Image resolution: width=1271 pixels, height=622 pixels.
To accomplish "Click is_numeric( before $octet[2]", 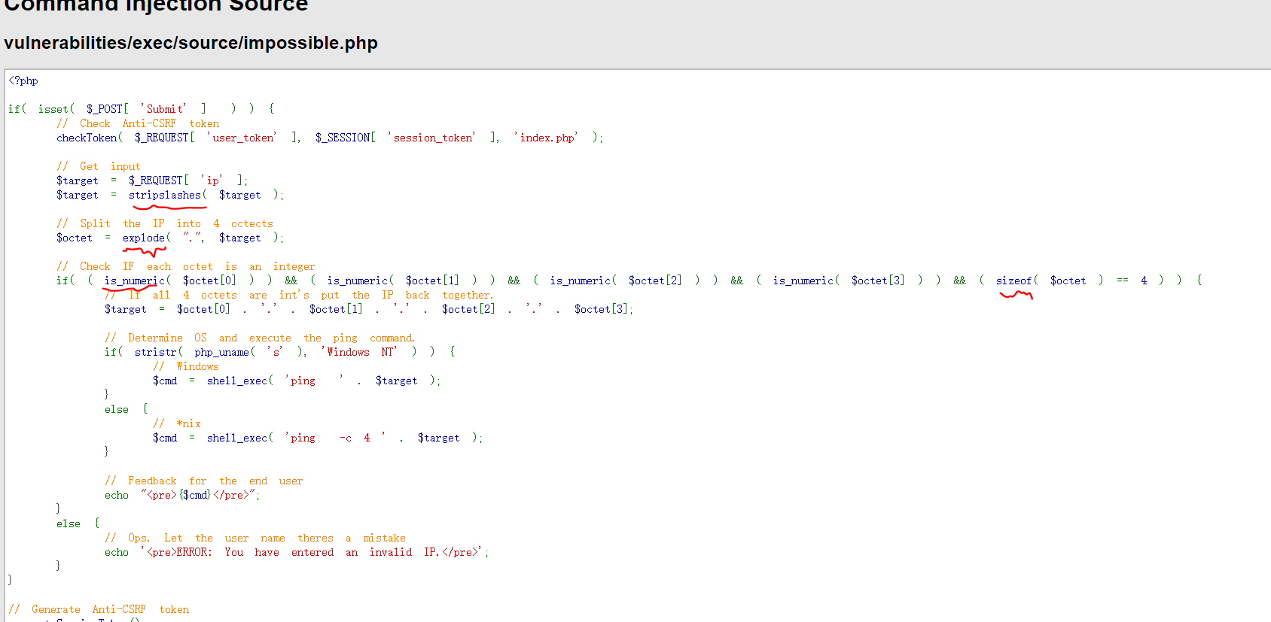I will [x=584, y=281].
